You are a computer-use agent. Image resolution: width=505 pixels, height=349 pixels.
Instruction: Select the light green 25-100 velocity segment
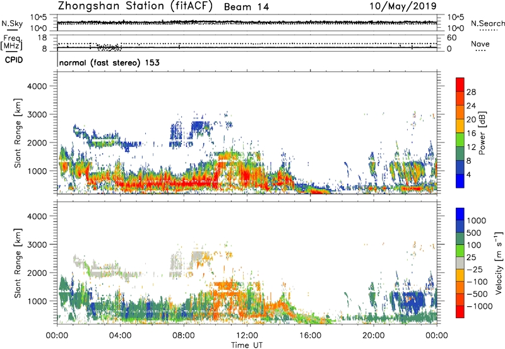[460, 251]
